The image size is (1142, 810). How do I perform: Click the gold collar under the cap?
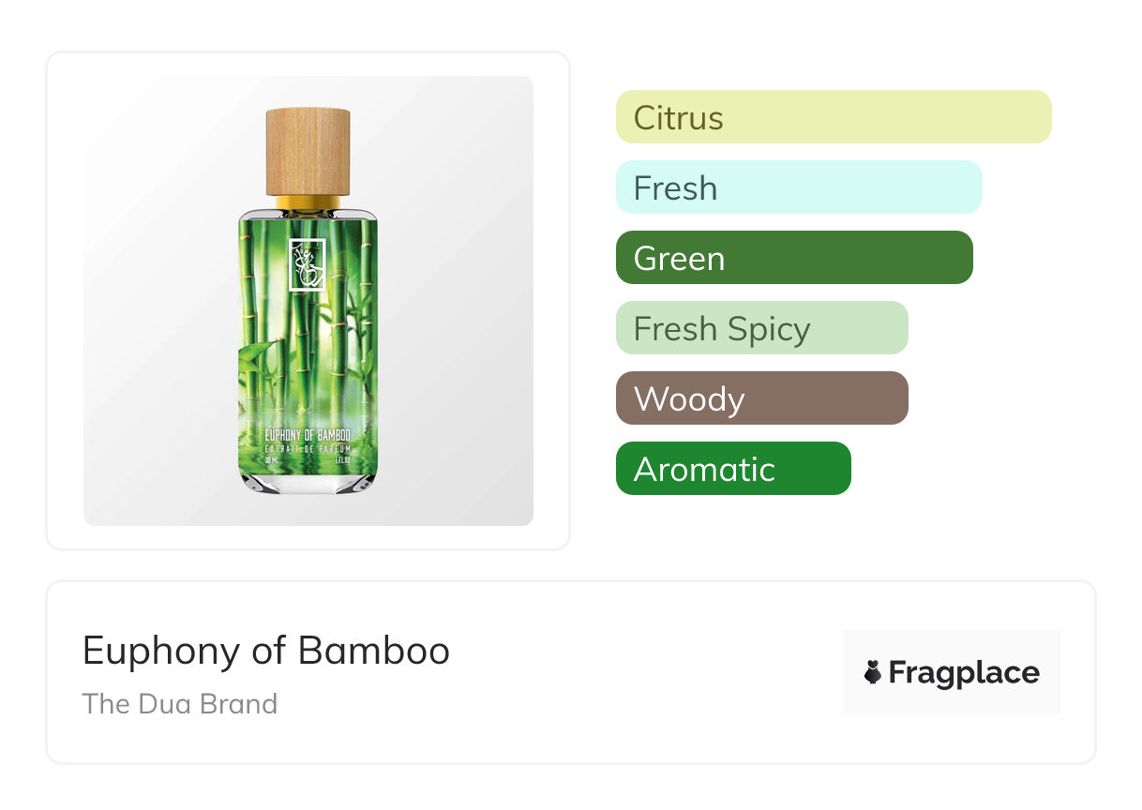pos(308,202)
